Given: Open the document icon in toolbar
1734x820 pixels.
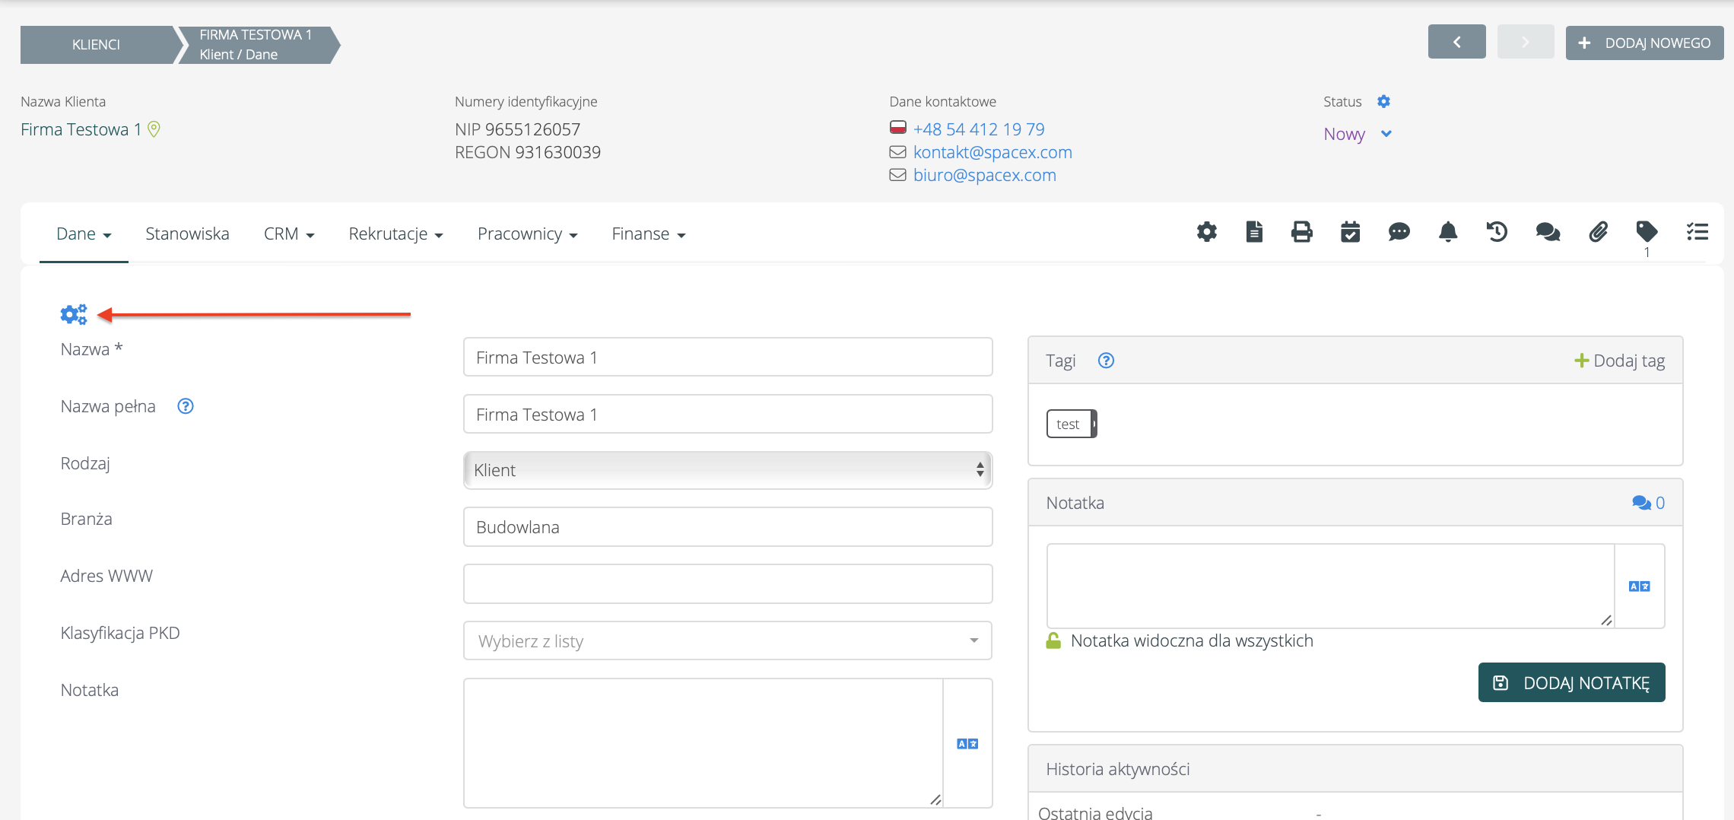Looking at the screenshot, I should (x=1254, y=232).
